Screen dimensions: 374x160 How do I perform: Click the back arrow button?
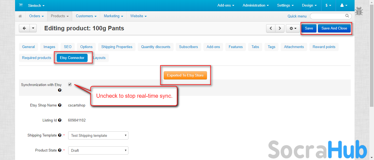click(x=24, y=28)
